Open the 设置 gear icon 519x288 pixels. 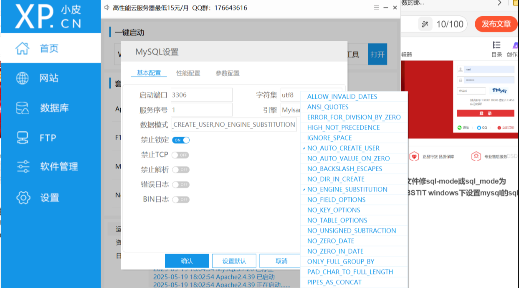23,197
